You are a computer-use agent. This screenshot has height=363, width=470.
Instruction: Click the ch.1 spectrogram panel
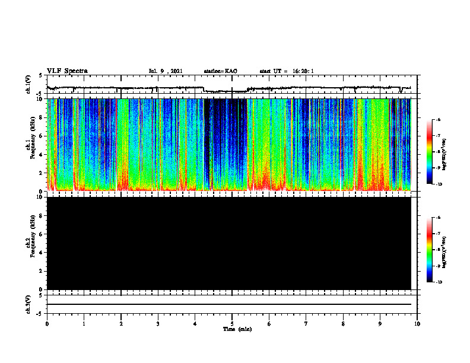click(229, 145)
